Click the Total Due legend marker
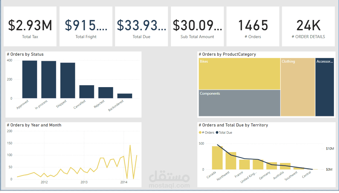 point(217,132)
